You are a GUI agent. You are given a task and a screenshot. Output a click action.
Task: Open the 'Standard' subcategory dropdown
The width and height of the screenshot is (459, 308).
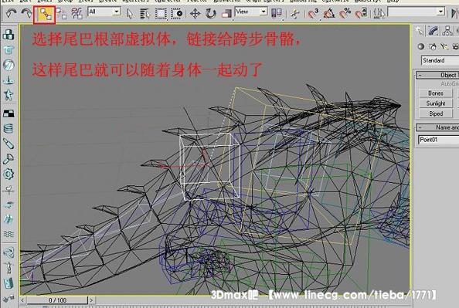(x=440, y=60)
